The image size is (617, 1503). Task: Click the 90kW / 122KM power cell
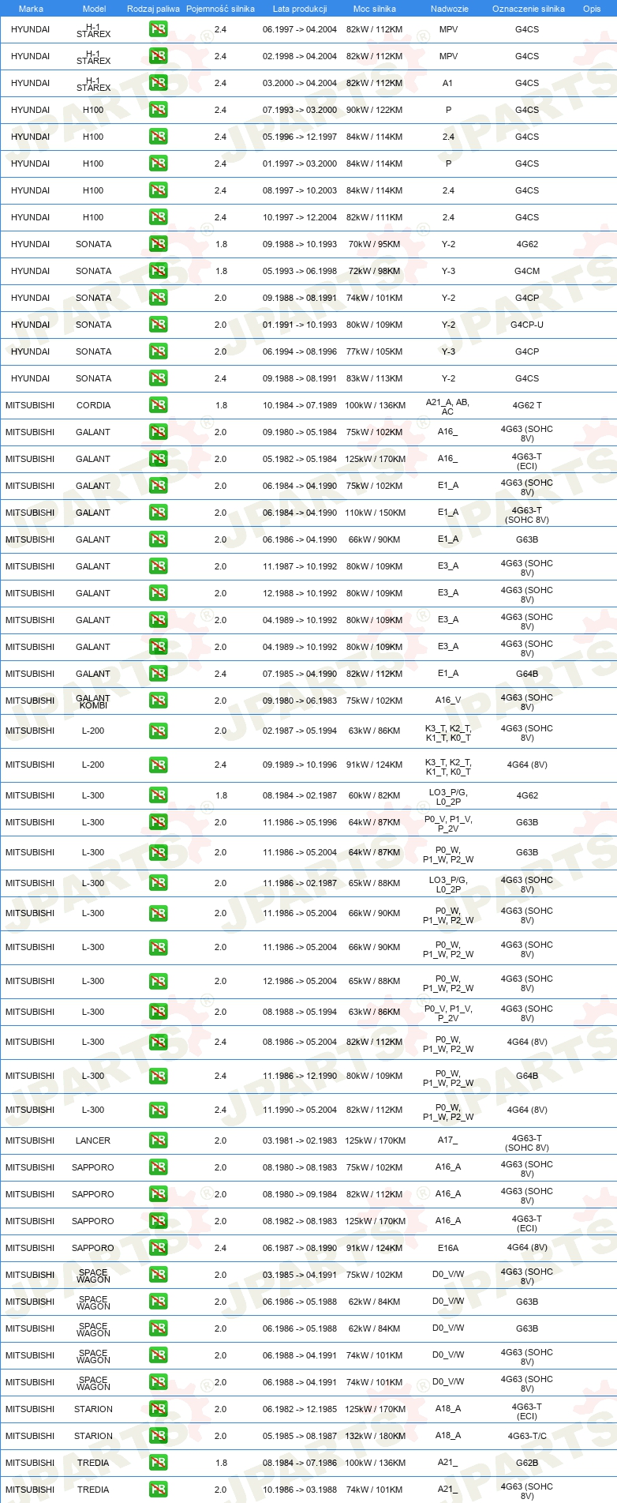coord(374,110)
